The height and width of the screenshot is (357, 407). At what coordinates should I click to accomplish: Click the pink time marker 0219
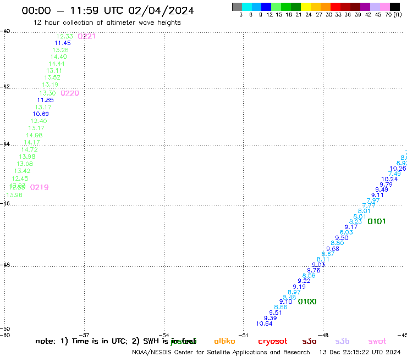point(40,187)
